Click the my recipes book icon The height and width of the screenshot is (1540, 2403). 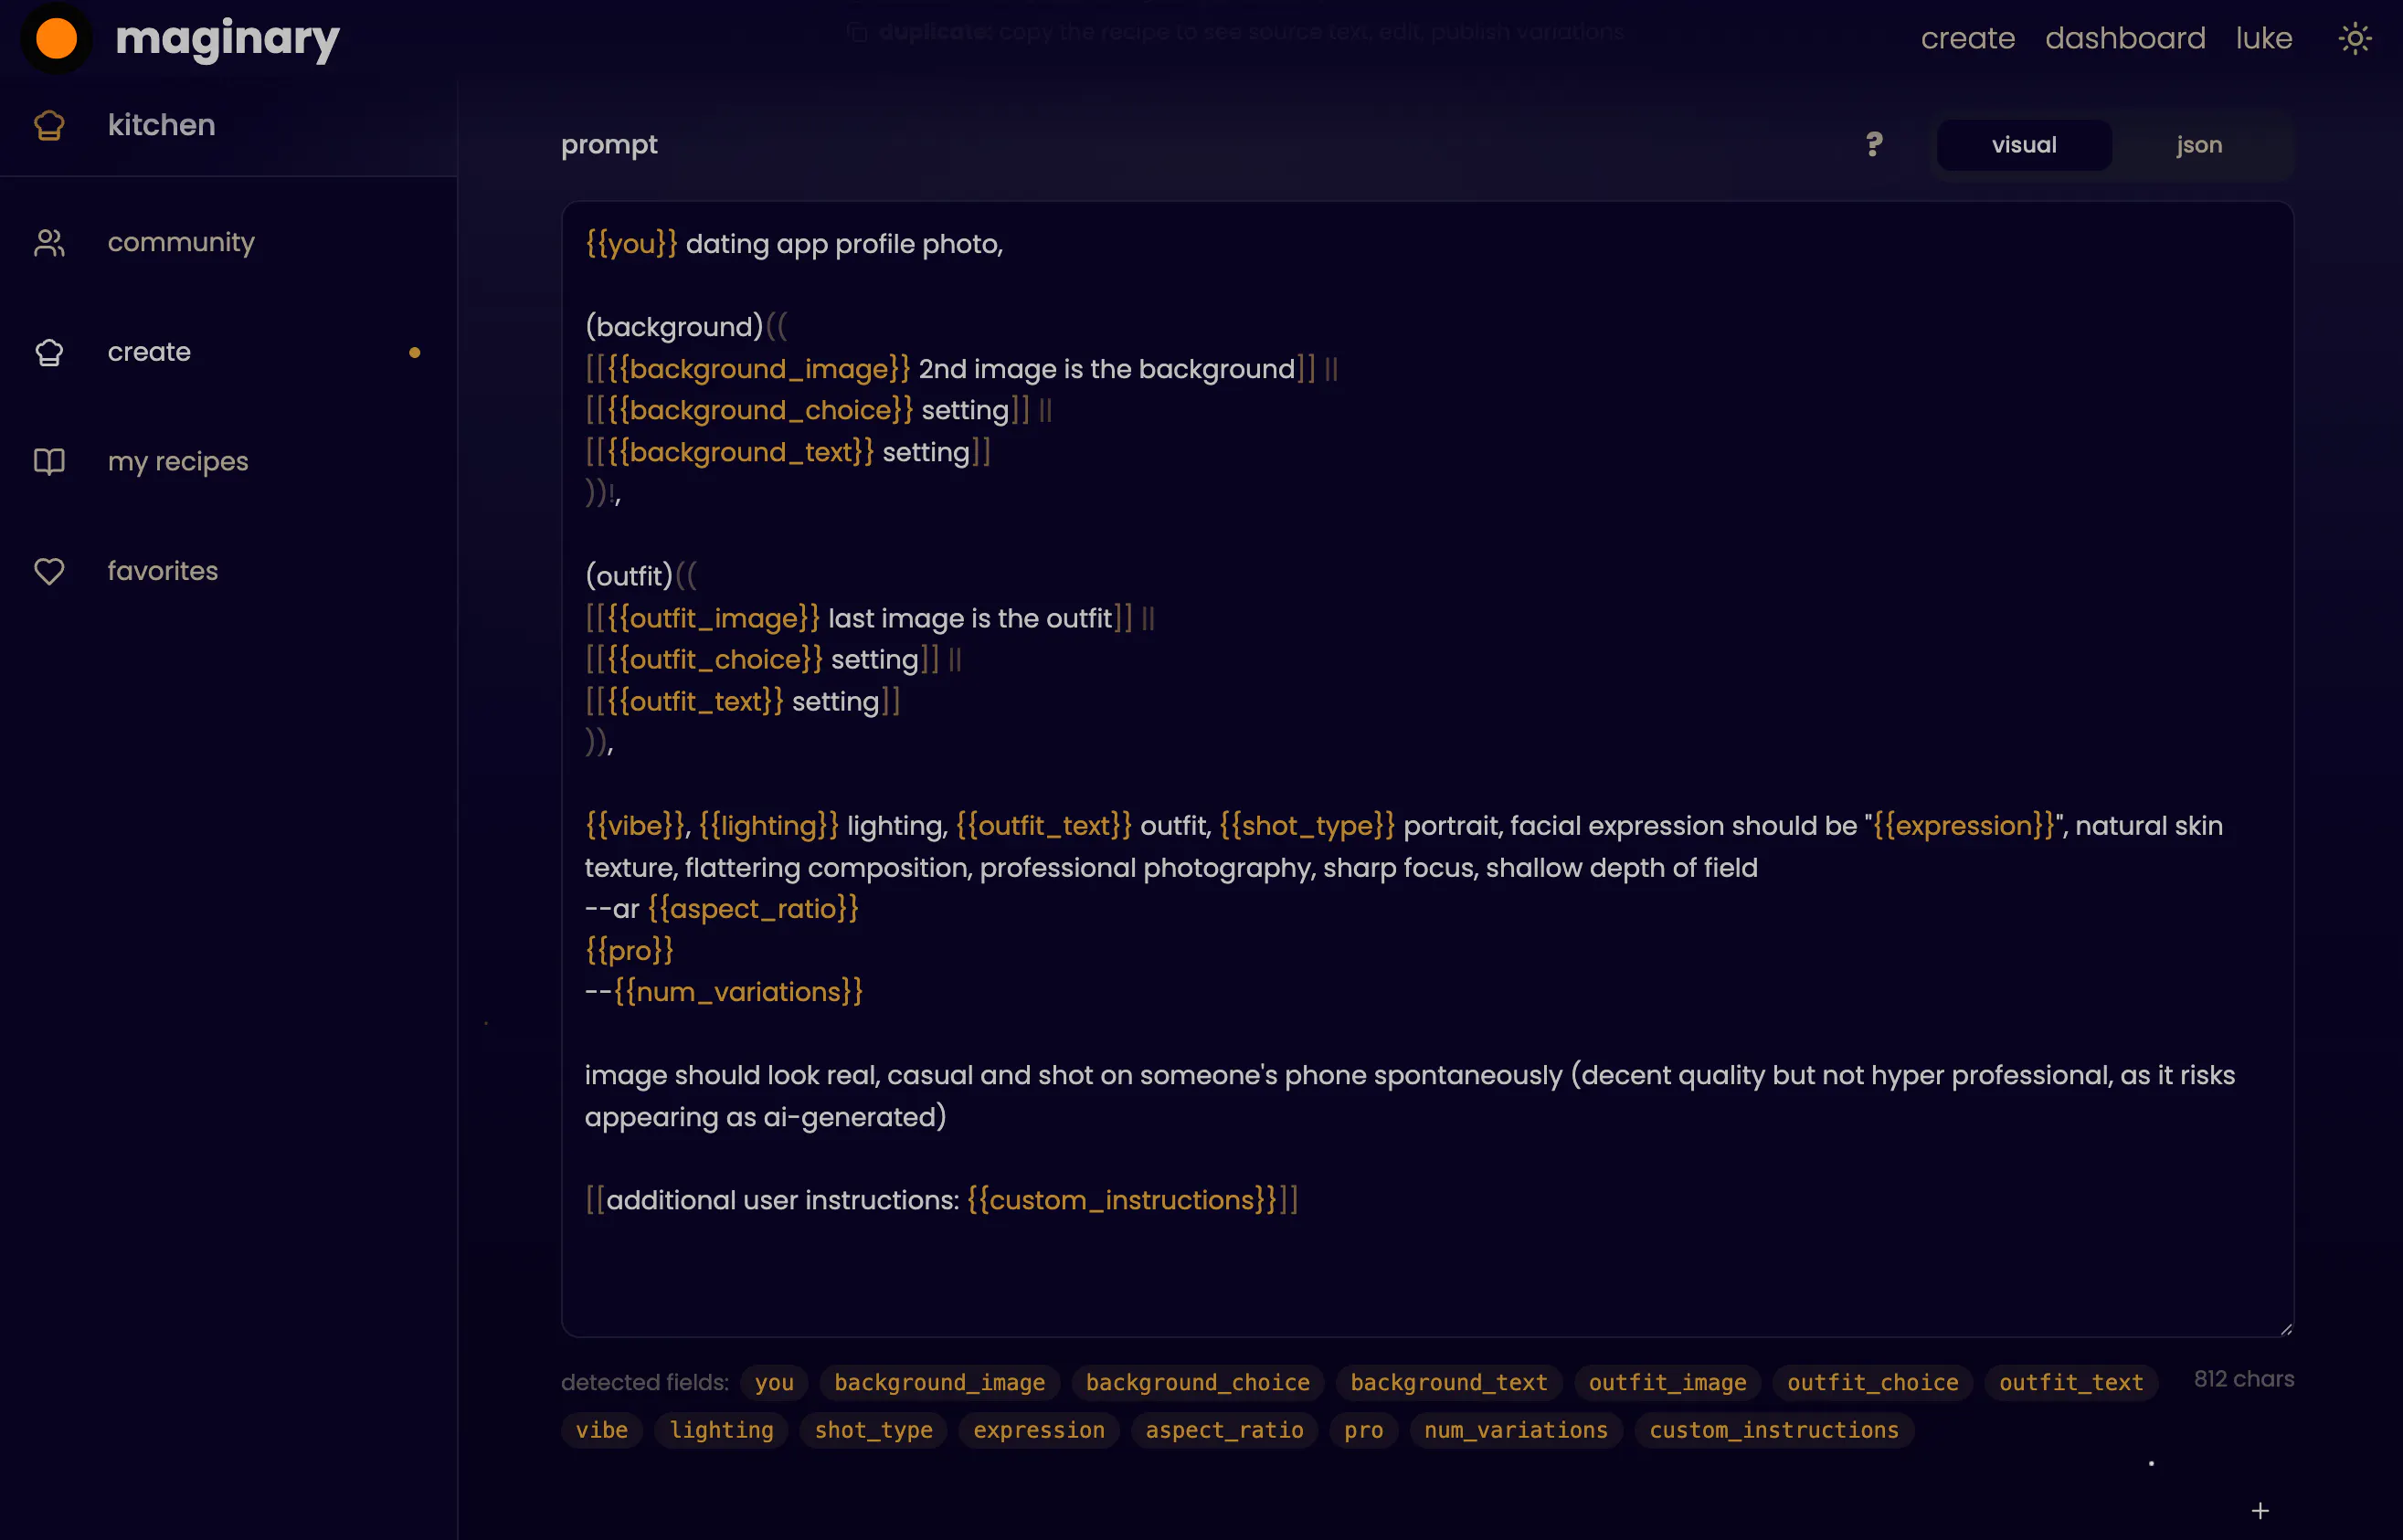(x=49, y=461)
